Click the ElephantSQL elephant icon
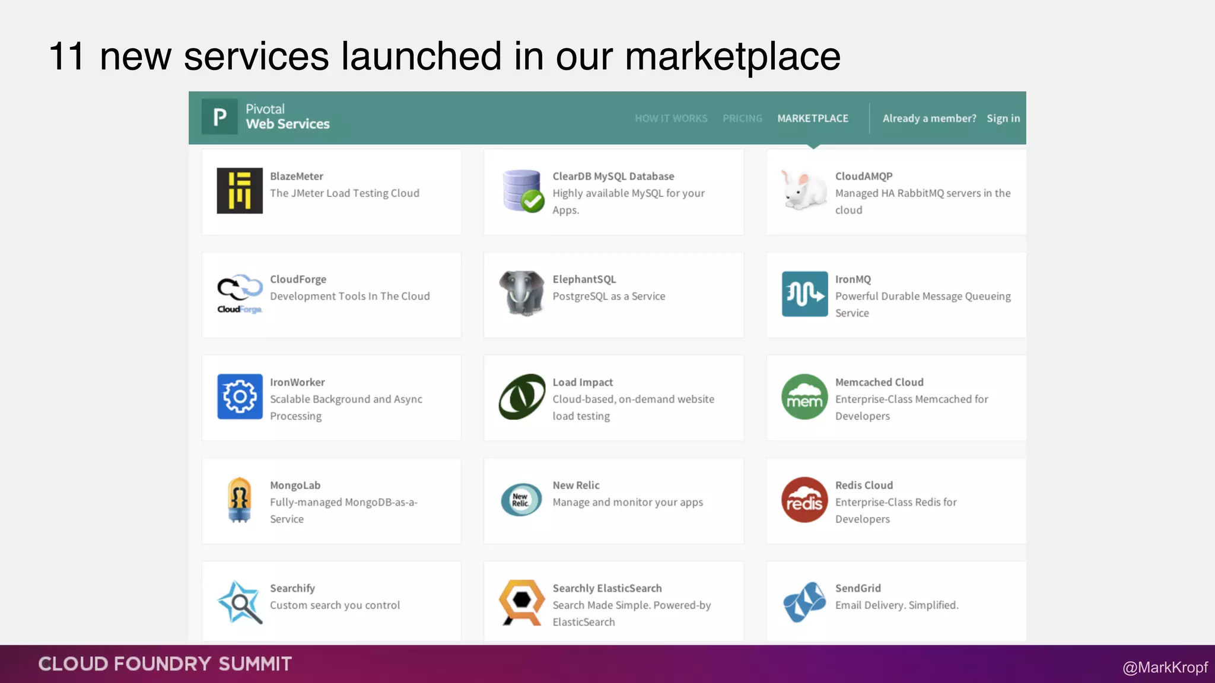 522,293
